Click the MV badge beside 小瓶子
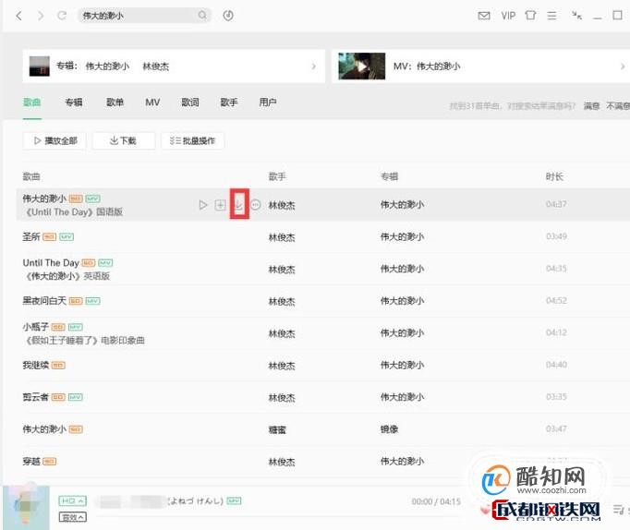Image resolution: width=630 pixels, height=530 pixels. (x=75, y=327)
